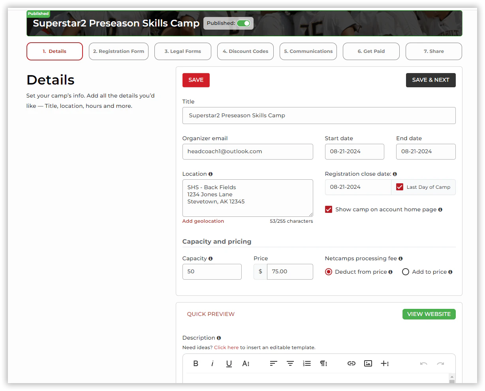The height and width of the screenshot is (391, 485).
Task: Insert a hyperlink using the link icon
Action: coord(351,363)
